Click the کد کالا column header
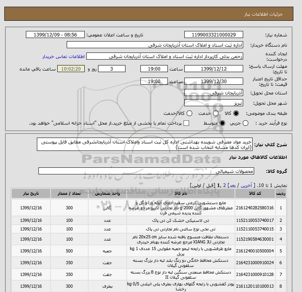This screenshot has height=292, width=302. (x=255, y=194)
